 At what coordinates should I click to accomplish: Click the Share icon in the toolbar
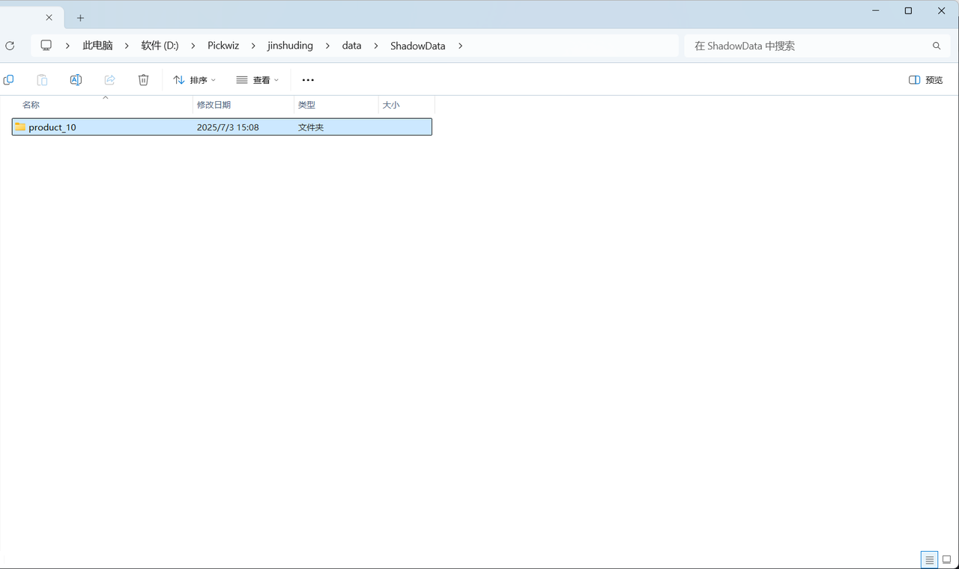pyautogui.click(x=109, y=79)
